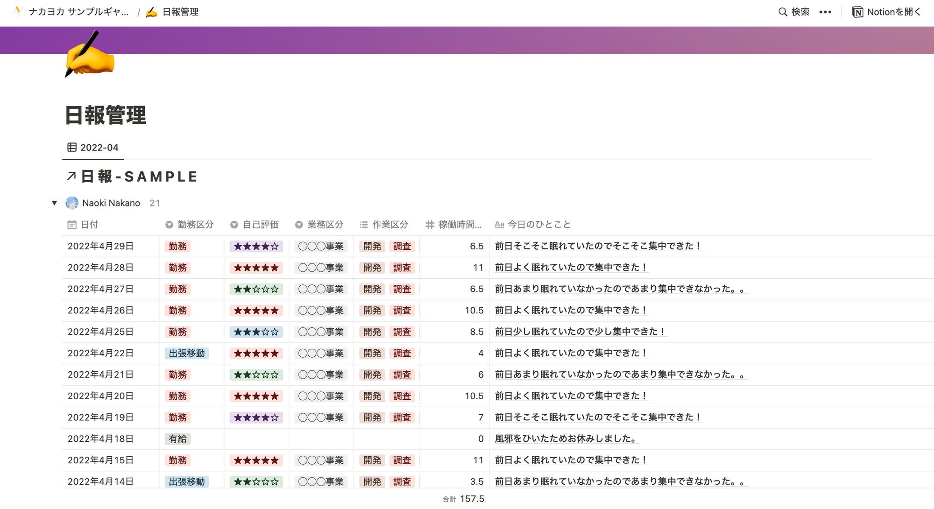Click the four-star rating on 2022年4月29日
The image size is (934, 509).
(256, 247)
